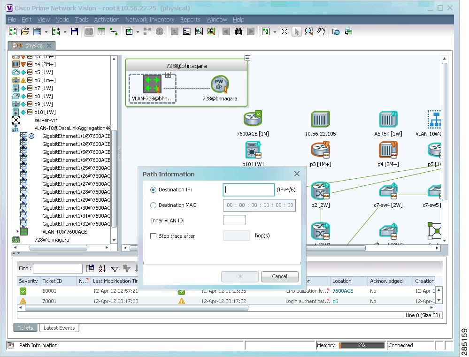Close the physical map tab
Image resolution: width=469 pixels, height=357 pixels.
click(49, 46)
